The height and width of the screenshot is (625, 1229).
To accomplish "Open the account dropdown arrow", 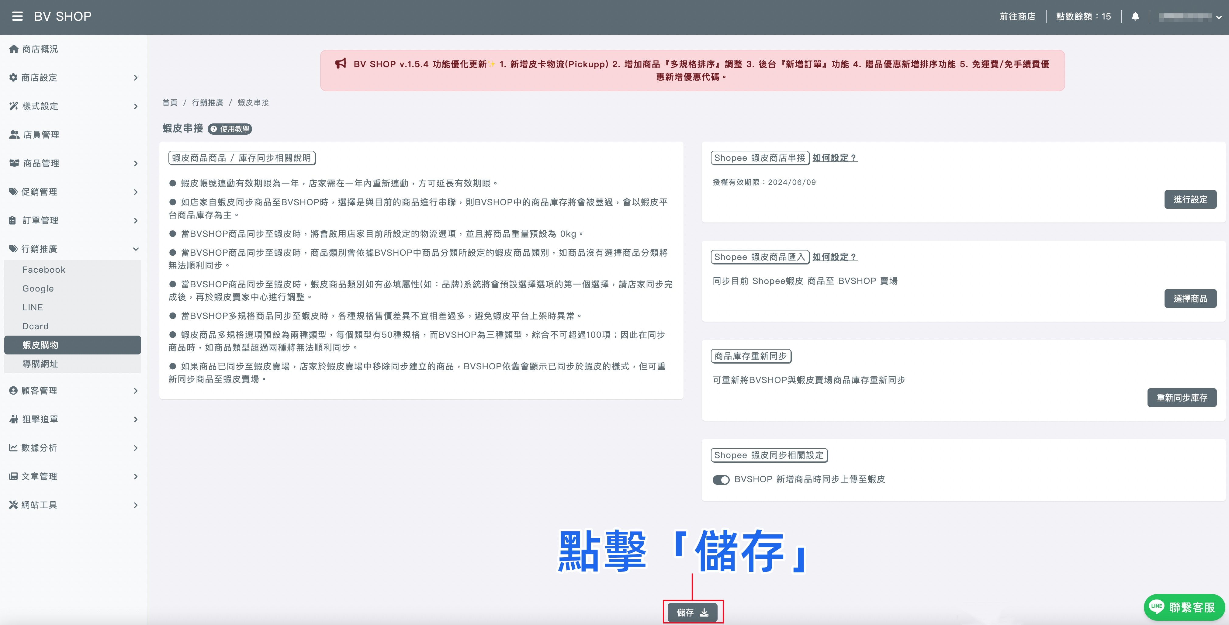I will pos(1219,17).
